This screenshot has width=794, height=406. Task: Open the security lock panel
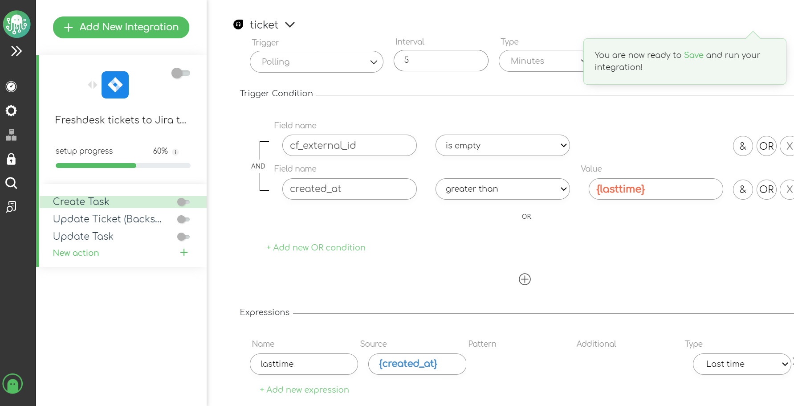click(11, 159)
